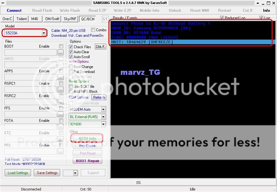The height and width of the screenshot is (192, 277).
Task: Toggle the Auto-Scroll checkbox
Action: [71, 57]
